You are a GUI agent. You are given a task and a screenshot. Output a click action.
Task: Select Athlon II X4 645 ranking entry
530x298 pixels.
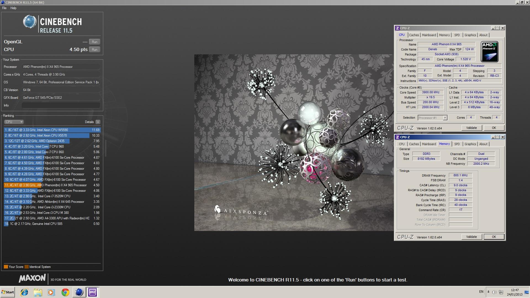pos(52,202)
